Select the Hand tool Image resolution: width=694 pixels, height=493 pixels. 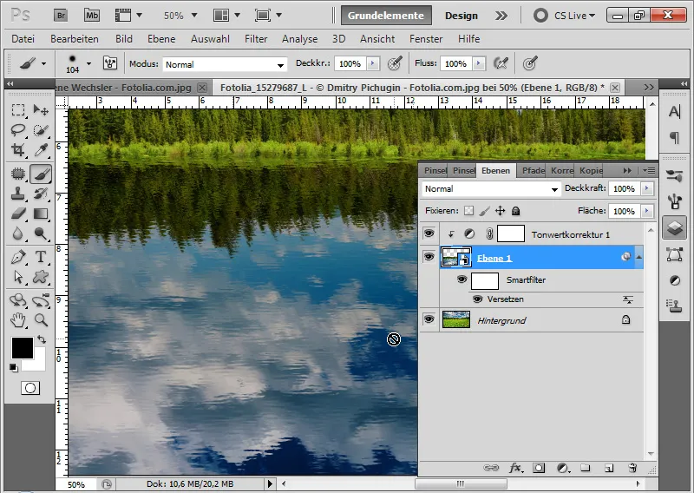click(x=17, y=319)
